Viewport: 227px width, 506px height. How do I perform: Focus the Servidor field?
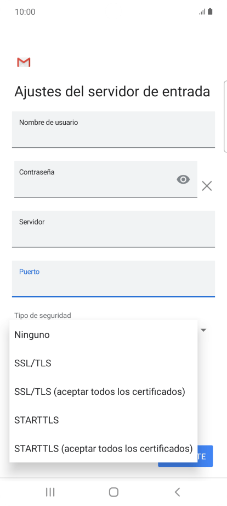[x=113, y=229]
